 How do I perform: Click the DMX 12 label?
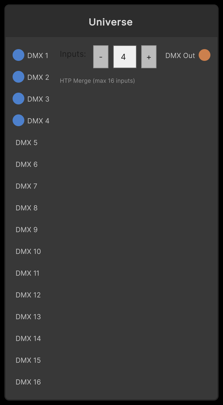click(28, 295)
